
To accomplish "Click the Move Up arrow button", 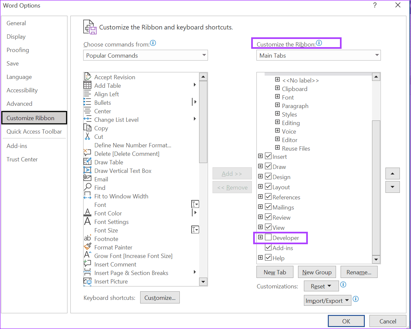I will pyautogui.click(x=393, y=174).
